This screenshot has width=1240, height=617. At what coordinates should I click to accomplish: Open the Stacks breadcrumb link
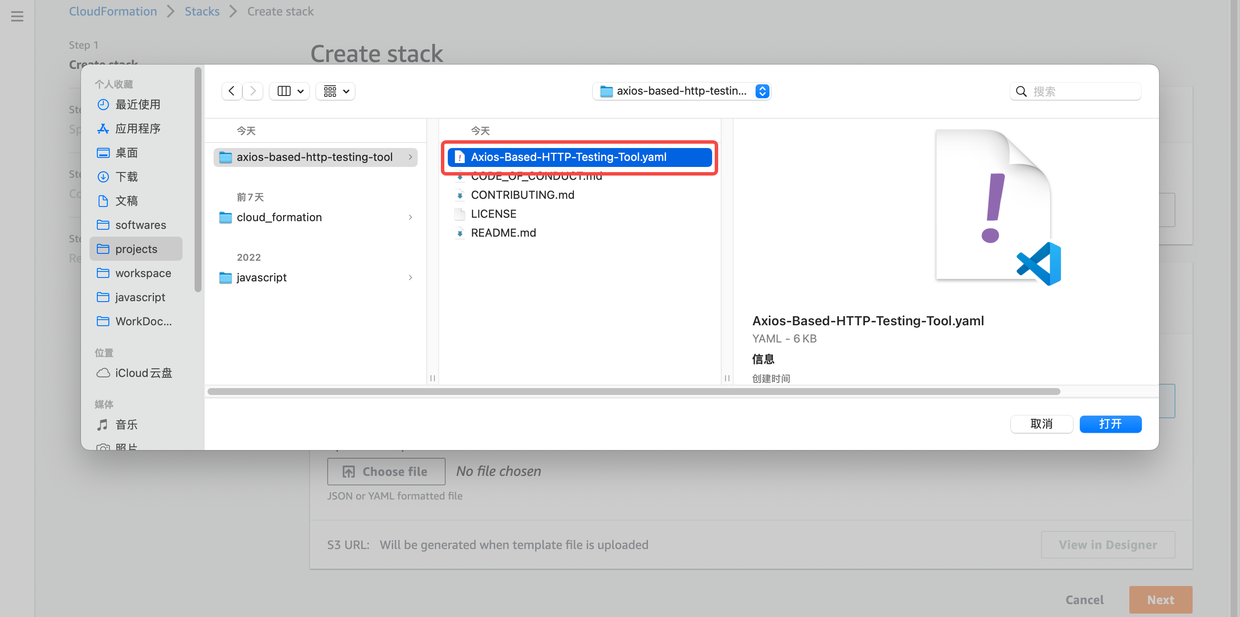click(202, 11)
